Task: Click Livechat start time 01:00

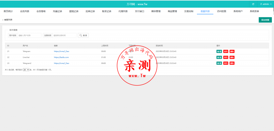Action: [104, 57]
